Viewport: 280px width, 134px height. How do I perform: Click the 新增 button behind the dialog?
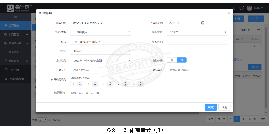coord(239,18)
